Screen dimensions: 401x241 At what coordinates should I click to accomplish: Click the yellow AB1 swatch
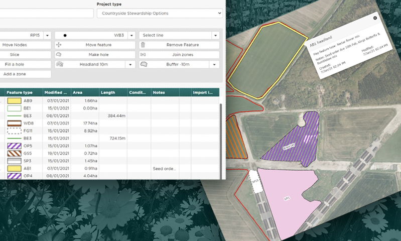[15, 168]
